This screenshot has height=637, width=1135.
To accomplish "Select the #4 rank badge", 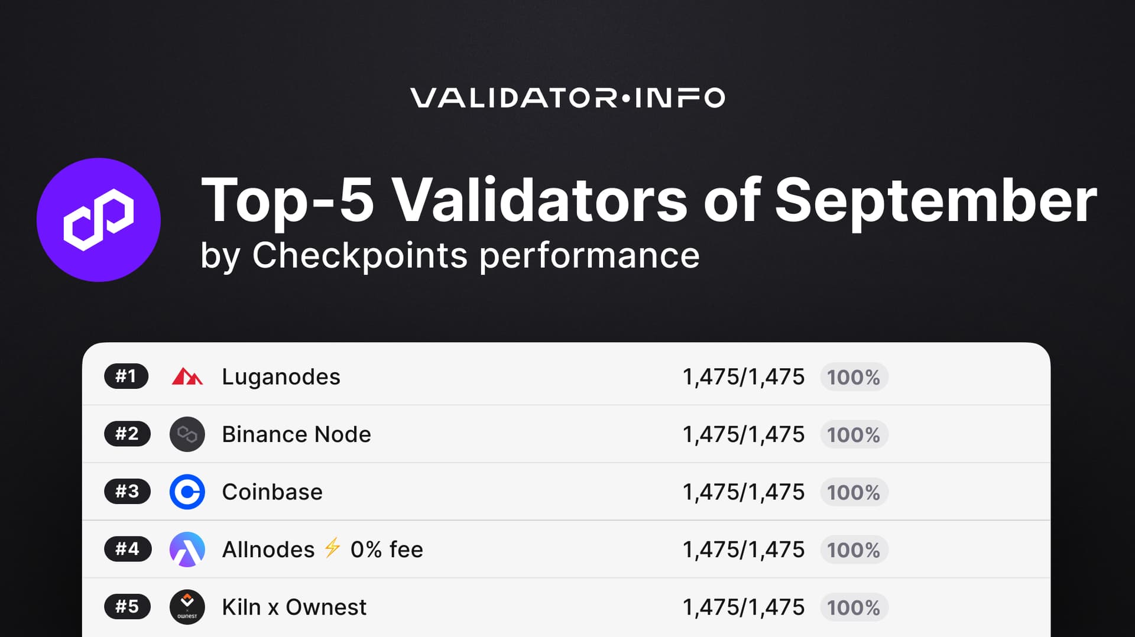I will pos(127,550).
